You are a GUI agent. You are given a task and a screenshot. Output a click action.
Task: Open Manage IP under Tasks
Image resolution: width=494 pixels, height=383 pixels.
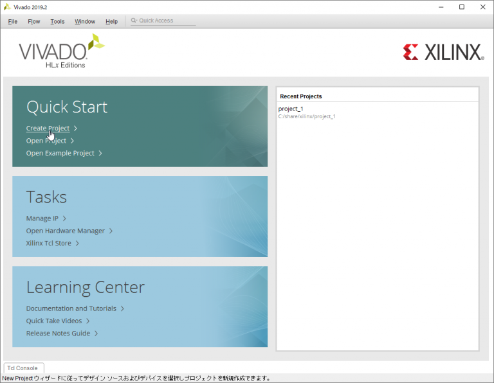[x=42, y=218]
